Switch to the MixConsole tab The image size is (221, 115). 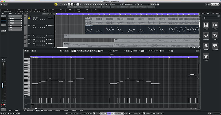[30, 111]
